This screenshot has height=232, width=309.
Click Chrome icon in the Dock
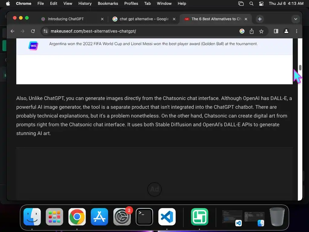tap(77, 217)
